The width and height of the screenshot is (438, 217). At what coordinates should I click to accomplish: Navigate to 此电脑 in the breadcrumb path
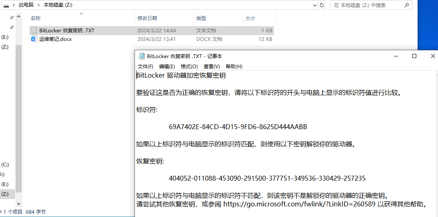(x=27, y=5)
